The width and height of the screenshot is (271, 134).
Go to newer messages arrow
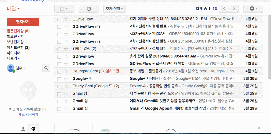[x=224, y=9]
